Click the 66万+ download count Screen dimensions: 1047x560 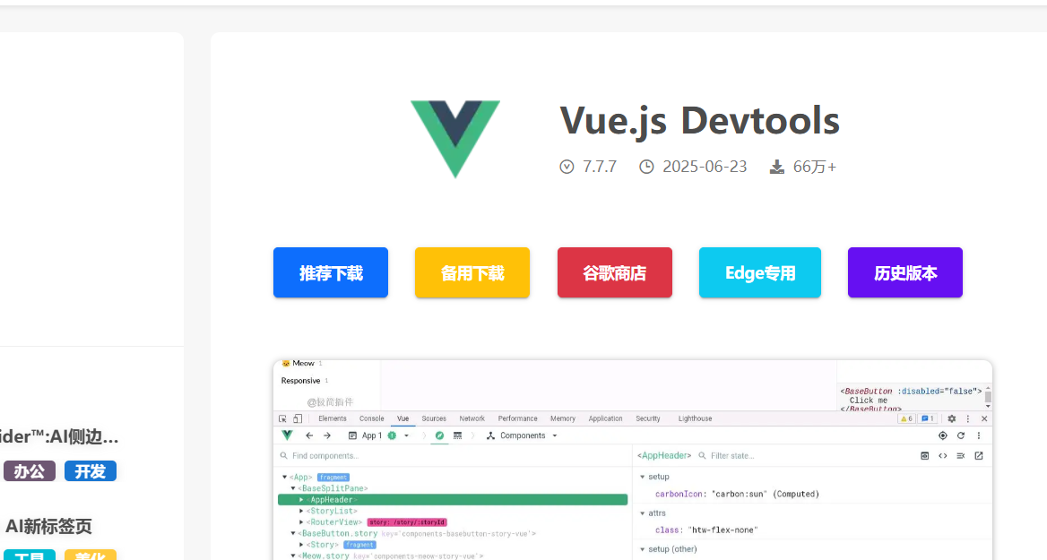815,167
